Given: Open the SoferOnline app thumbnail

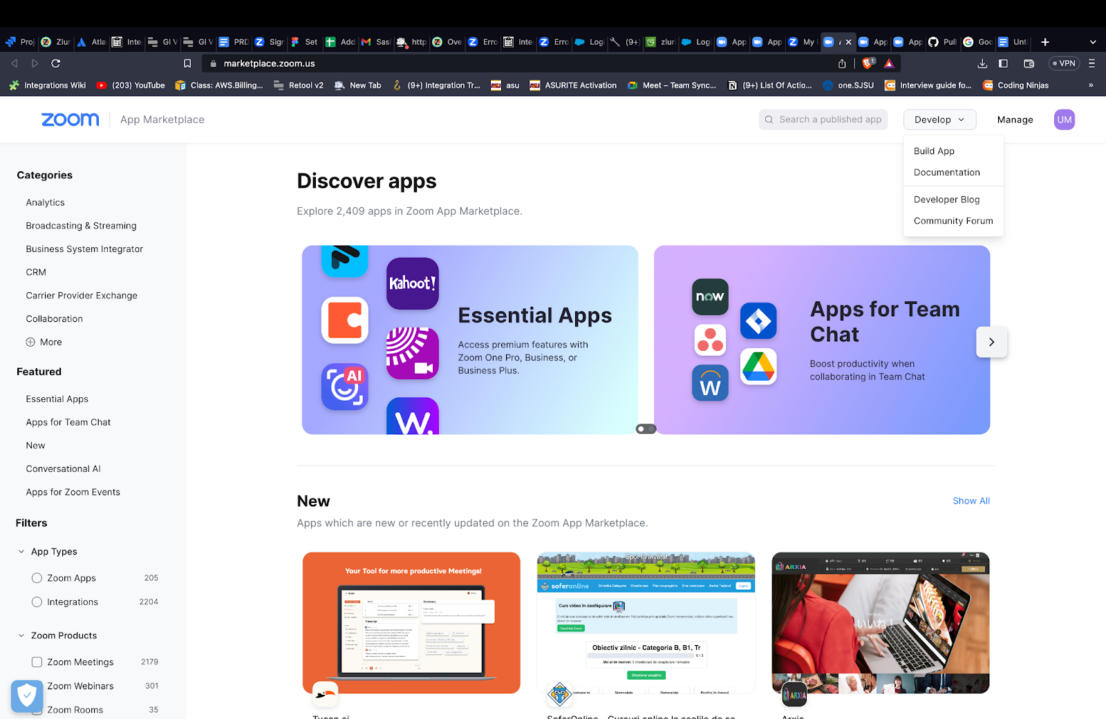Looking at the screenshot, I should tap(646, 623).
